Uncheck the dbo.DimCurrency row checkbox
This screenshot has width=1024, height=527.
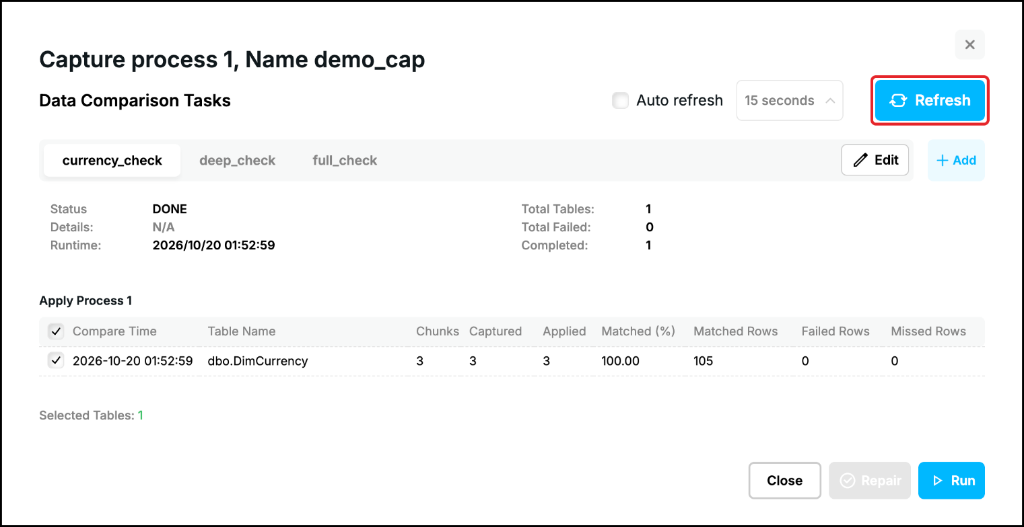[x=56, y=360]
